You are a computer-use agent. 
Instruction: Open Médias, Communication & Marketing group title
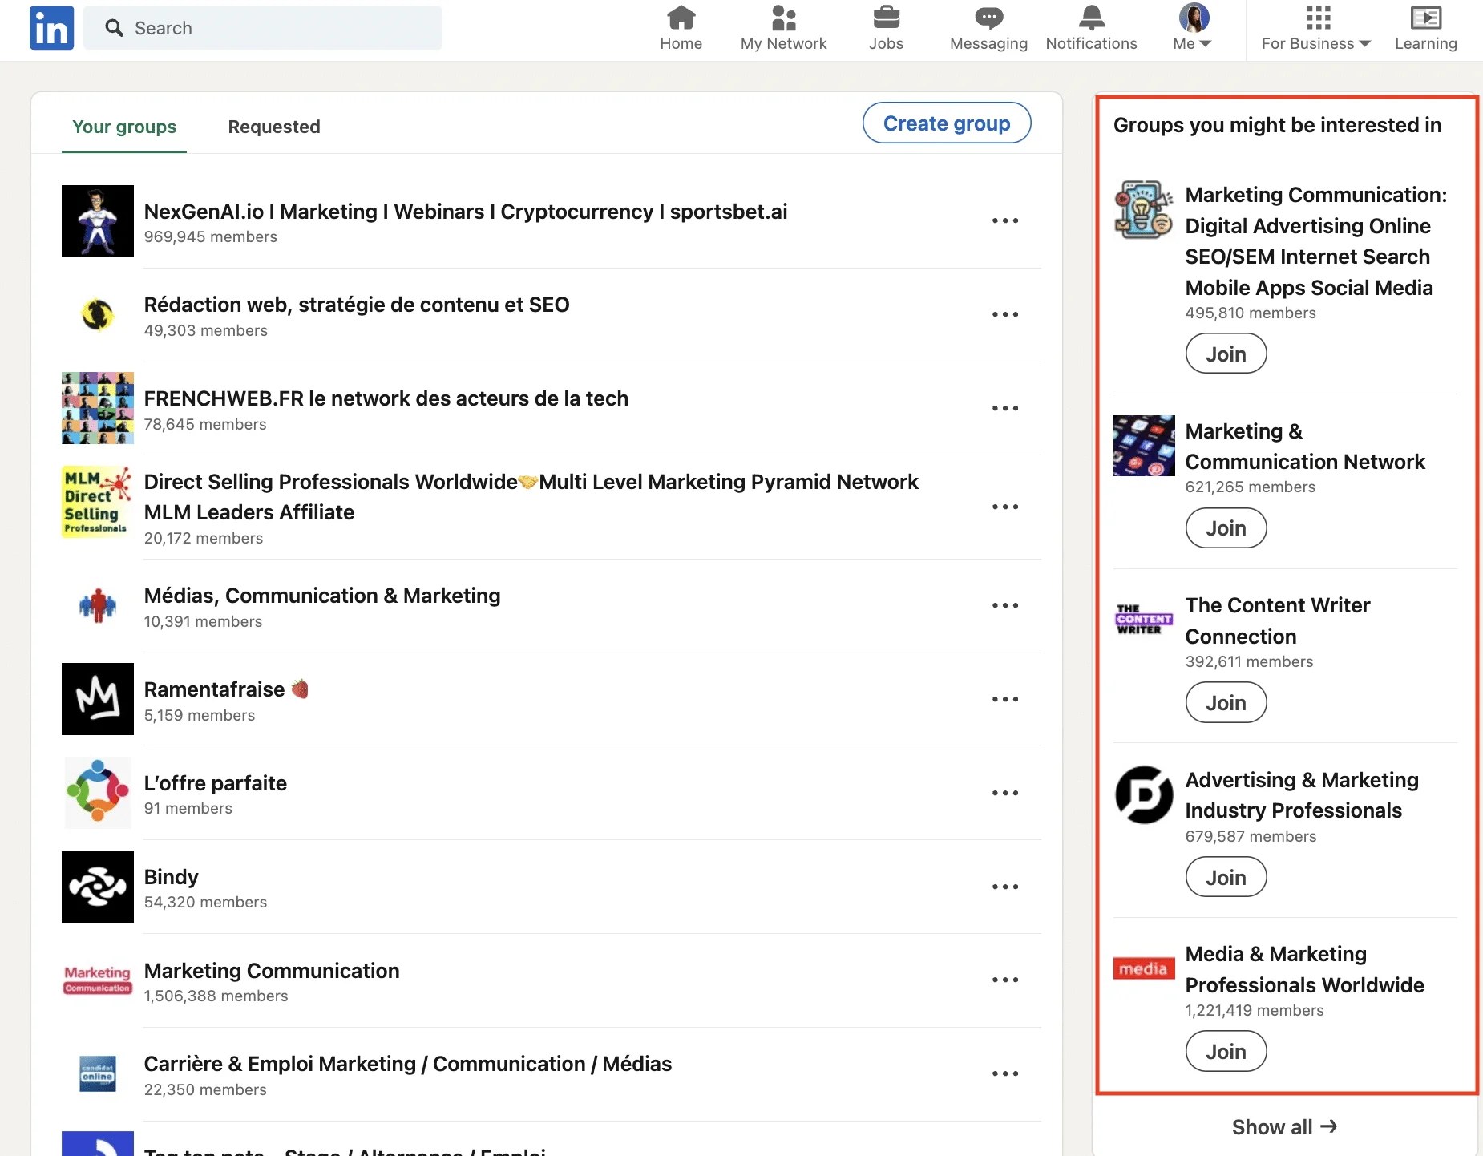pyautogui.click(x=322, y=596)
